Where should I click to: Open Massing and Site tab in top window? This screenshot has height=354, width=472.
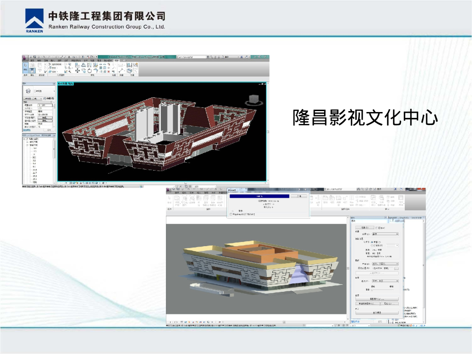[76, 60]
